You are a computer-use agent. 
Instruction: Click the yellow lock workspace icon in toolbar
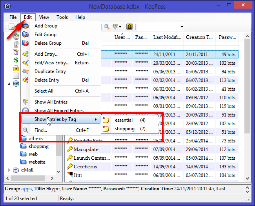[x=129, y=27]
